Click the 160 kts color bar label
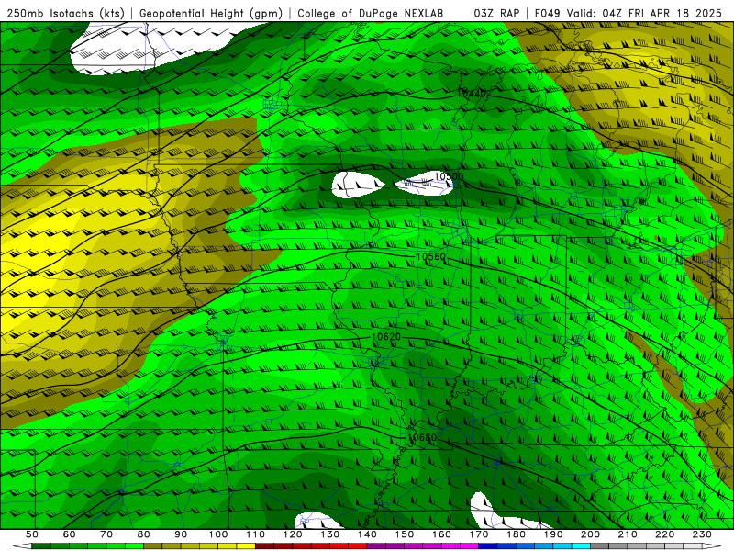734x551 pixels. click(x=441, y=534)
